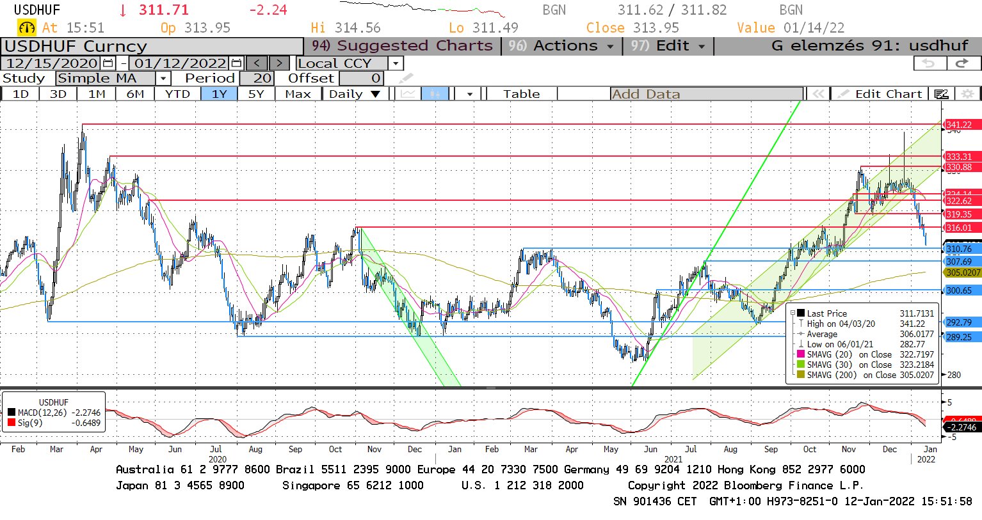Viewport: 982px width, 520px height.
Task: Click the G elemzés 91: usdhuf title
Action: point(869,46)
